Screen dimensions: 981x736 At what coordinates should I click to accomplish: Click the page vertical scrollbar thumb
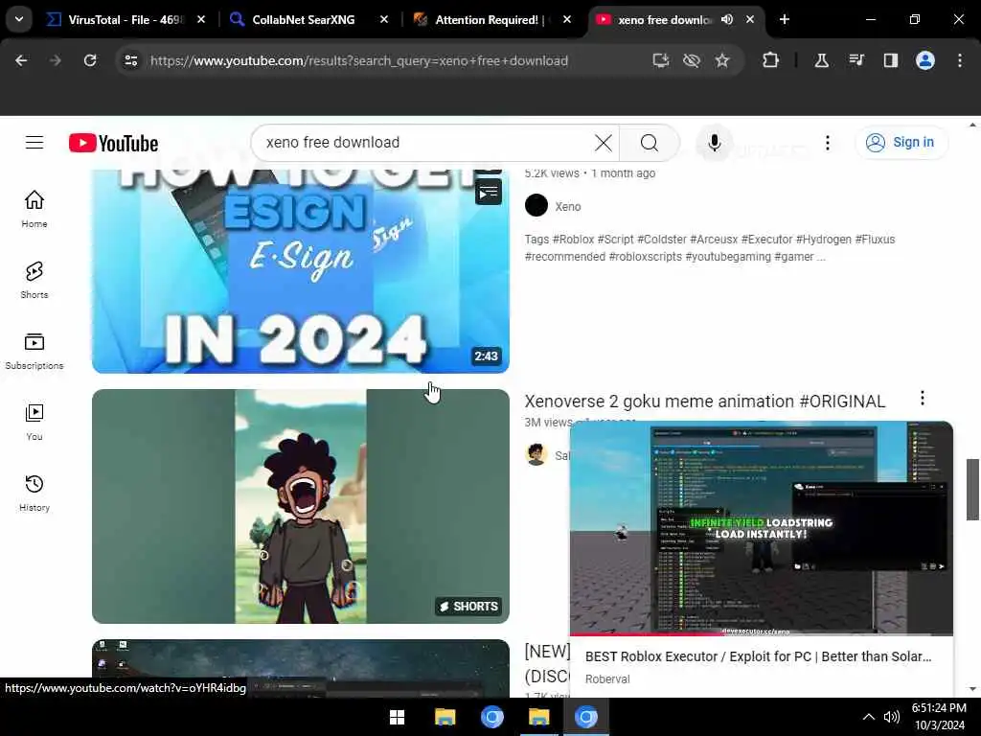click(972, 490)
